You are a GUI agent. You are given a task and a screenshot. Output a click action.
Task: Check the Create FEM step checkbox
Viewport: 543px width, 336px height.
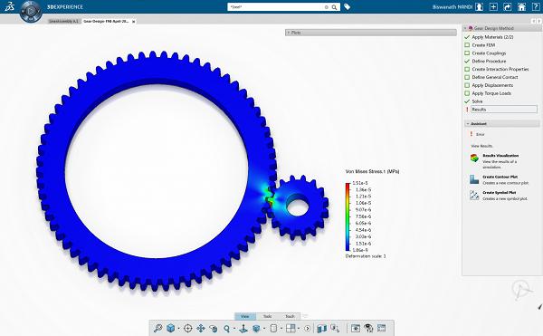pyautogui.click(x=467, y=45)
